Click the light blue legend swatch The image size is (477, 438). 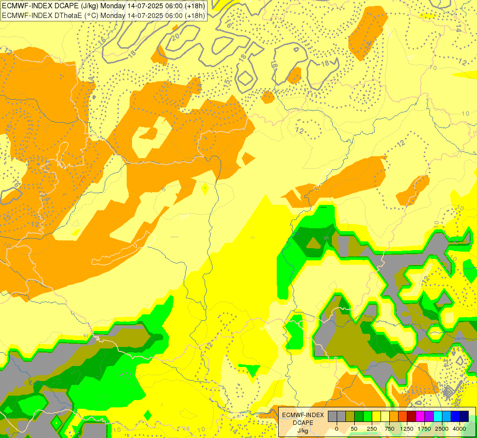[446, 416]
